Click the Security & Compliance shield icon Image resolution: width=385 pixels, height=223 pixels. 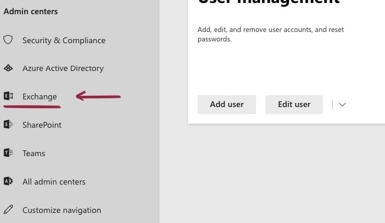pos(8,40)
